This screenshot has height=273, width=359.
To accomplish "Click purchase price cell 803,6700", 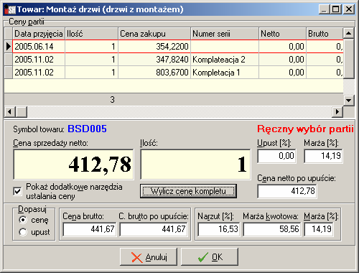I will point(154,73).
